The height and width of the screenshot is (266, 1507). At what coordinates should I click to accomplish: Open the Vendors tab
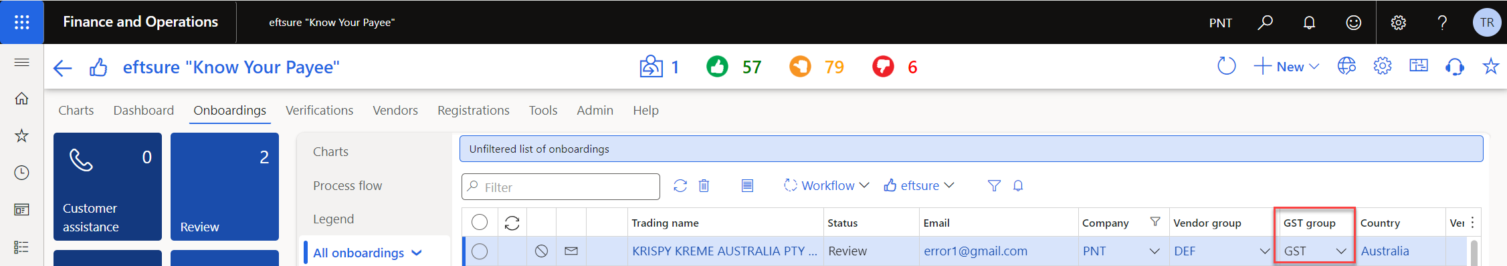pos(395,110)
